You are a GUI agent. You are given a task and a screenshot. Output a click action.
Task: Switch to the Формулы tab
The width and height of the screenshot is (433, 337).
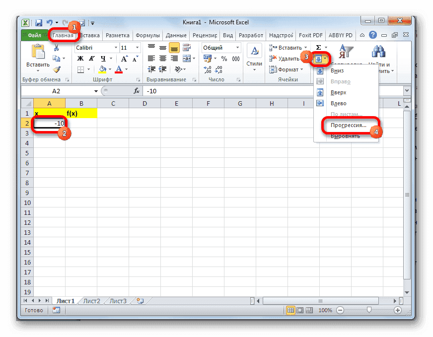[147, 35]
